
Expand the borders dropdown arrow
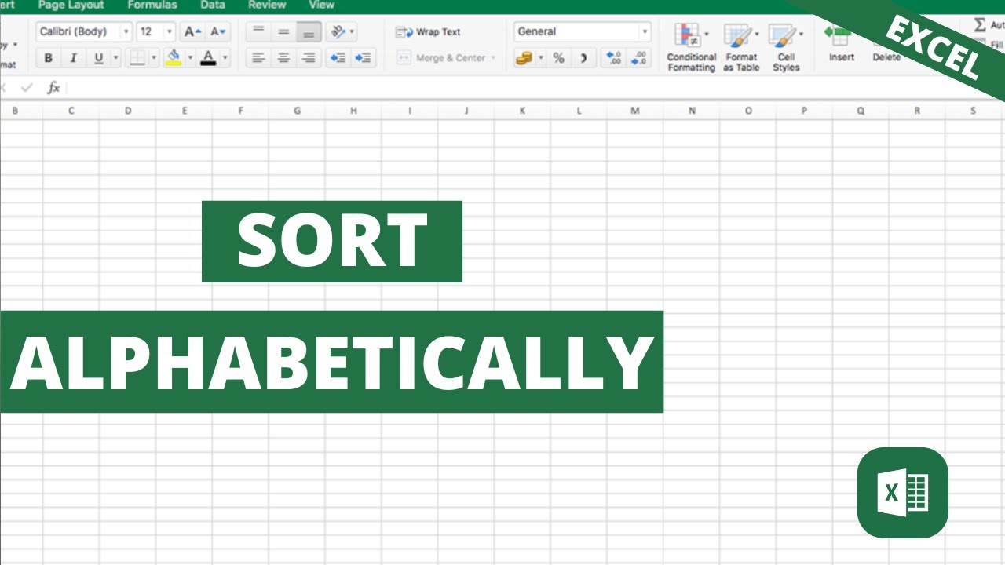click(154, 58)
